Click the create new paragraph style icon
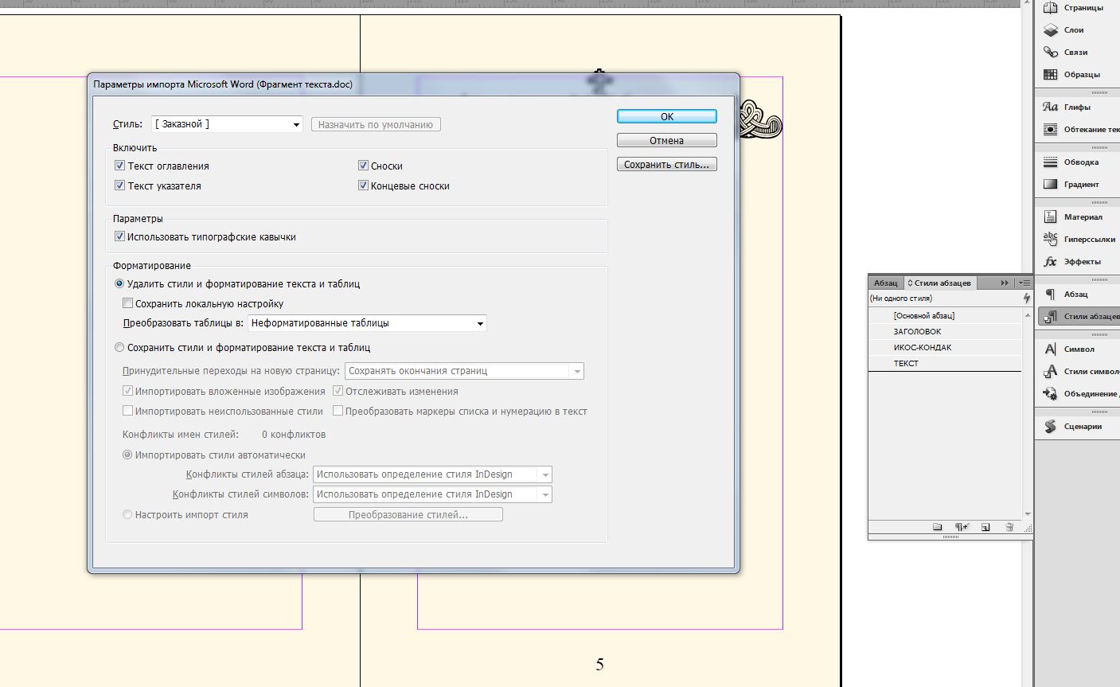 pyautogui.click(x=985, y=527)
